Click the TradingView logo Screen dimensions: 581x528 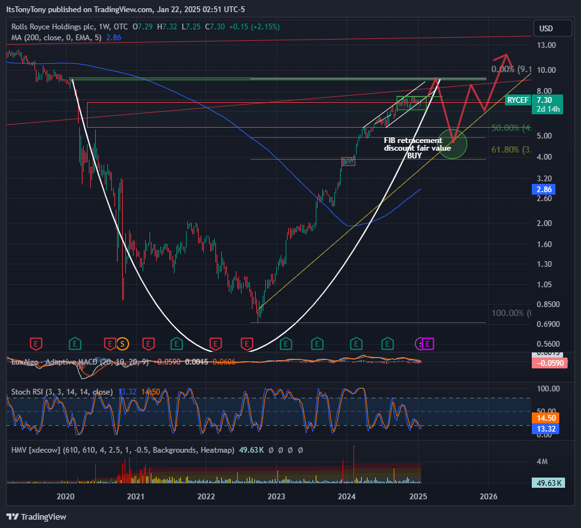pos(36,517)
